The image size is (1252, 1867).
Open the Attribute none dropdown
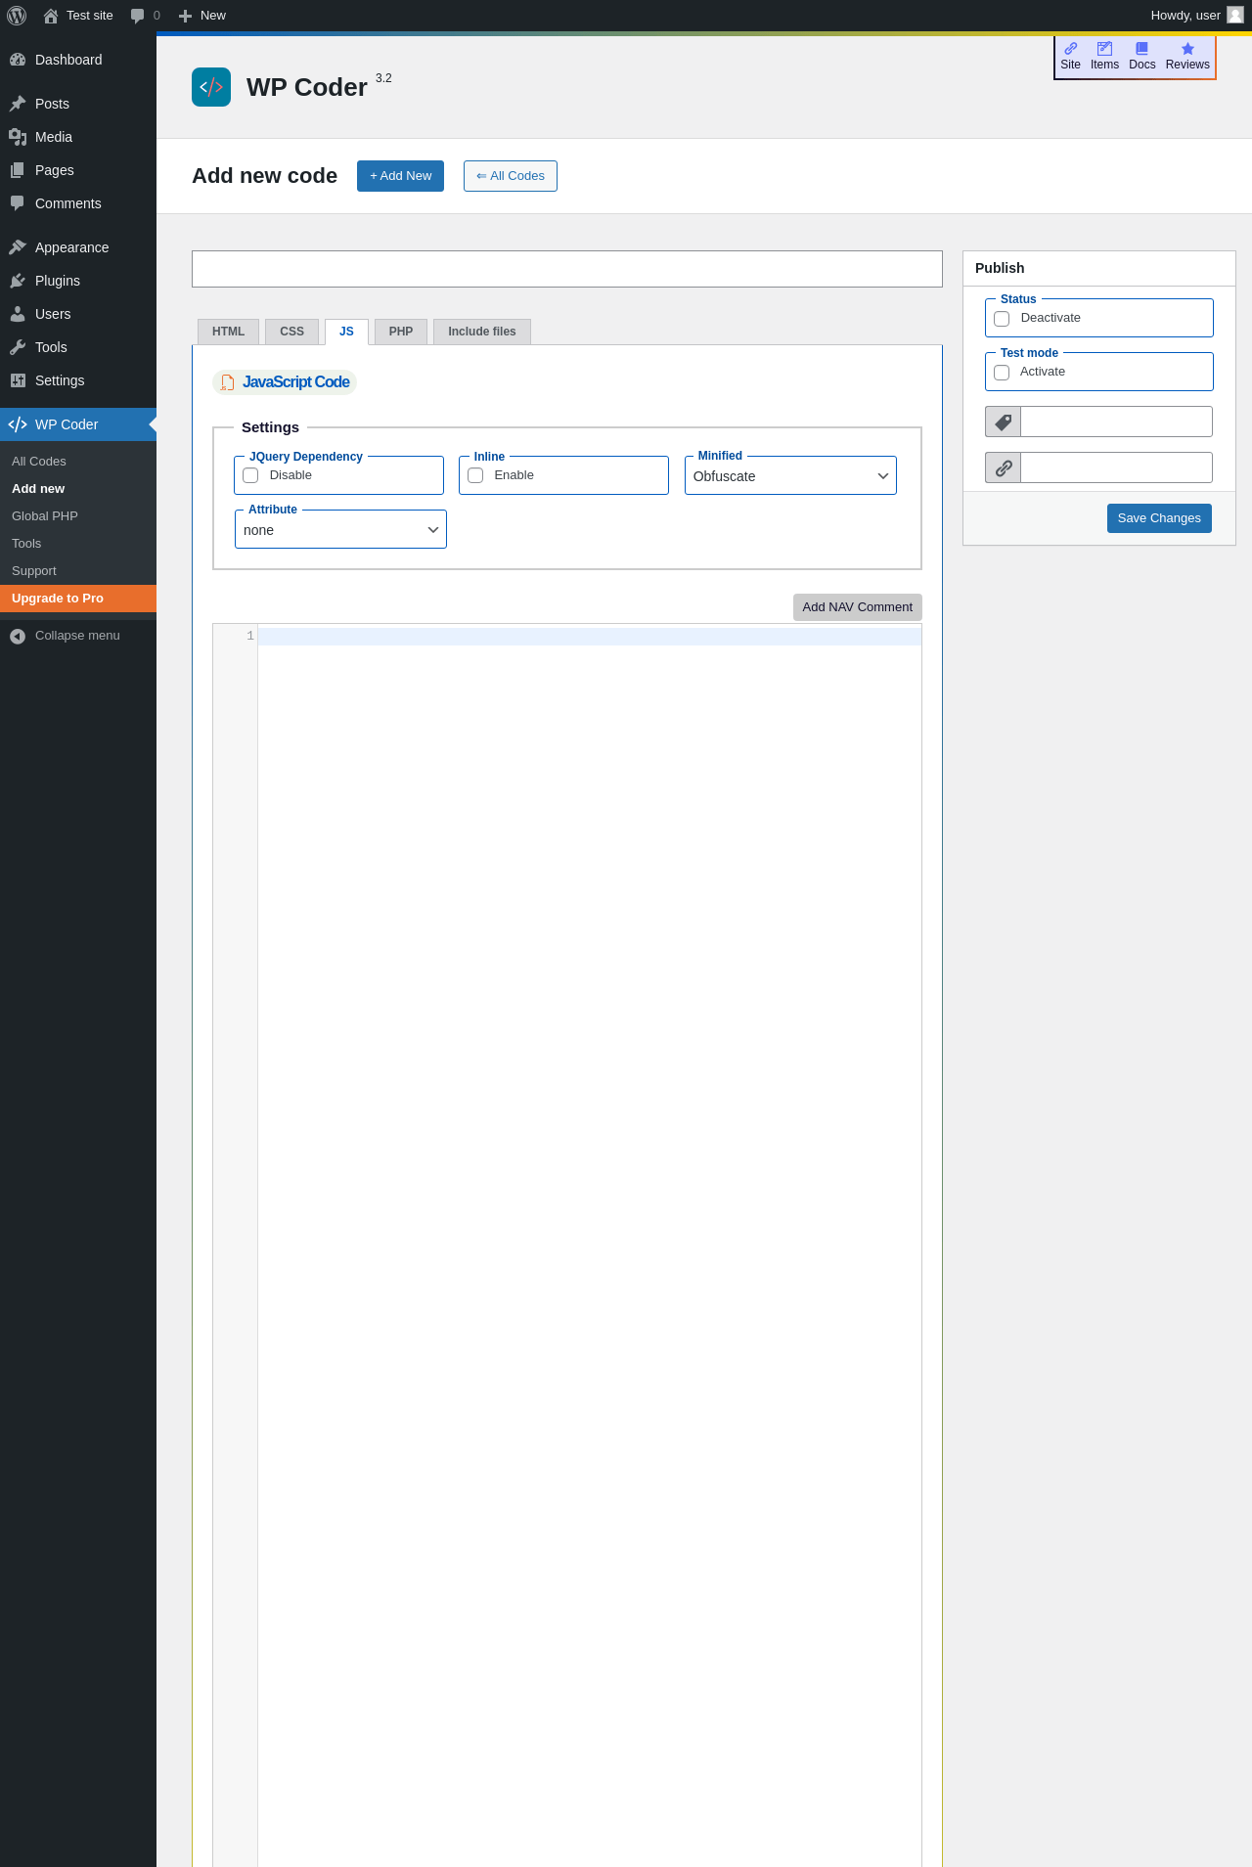[340, 530]
